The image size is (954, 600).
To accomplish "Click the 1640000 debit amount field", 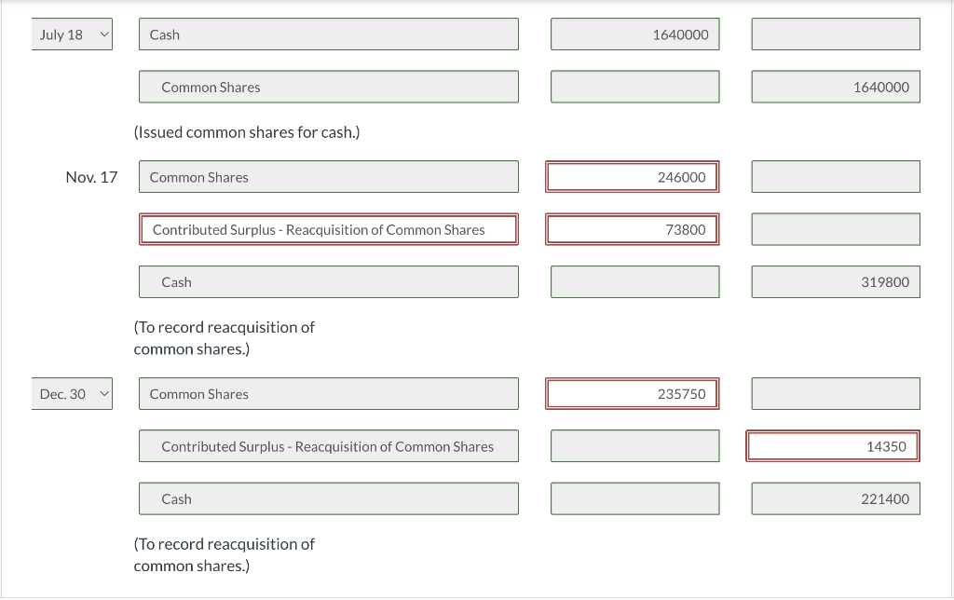I will click(x=634, y=34).
